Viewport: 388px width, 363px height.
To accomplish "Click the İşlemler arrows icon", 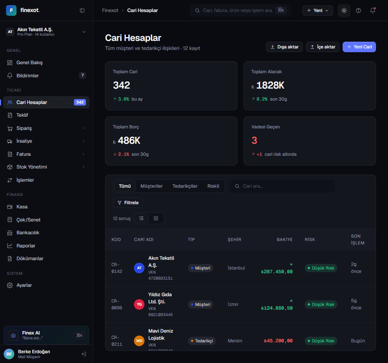I will [x=10, y=180].
